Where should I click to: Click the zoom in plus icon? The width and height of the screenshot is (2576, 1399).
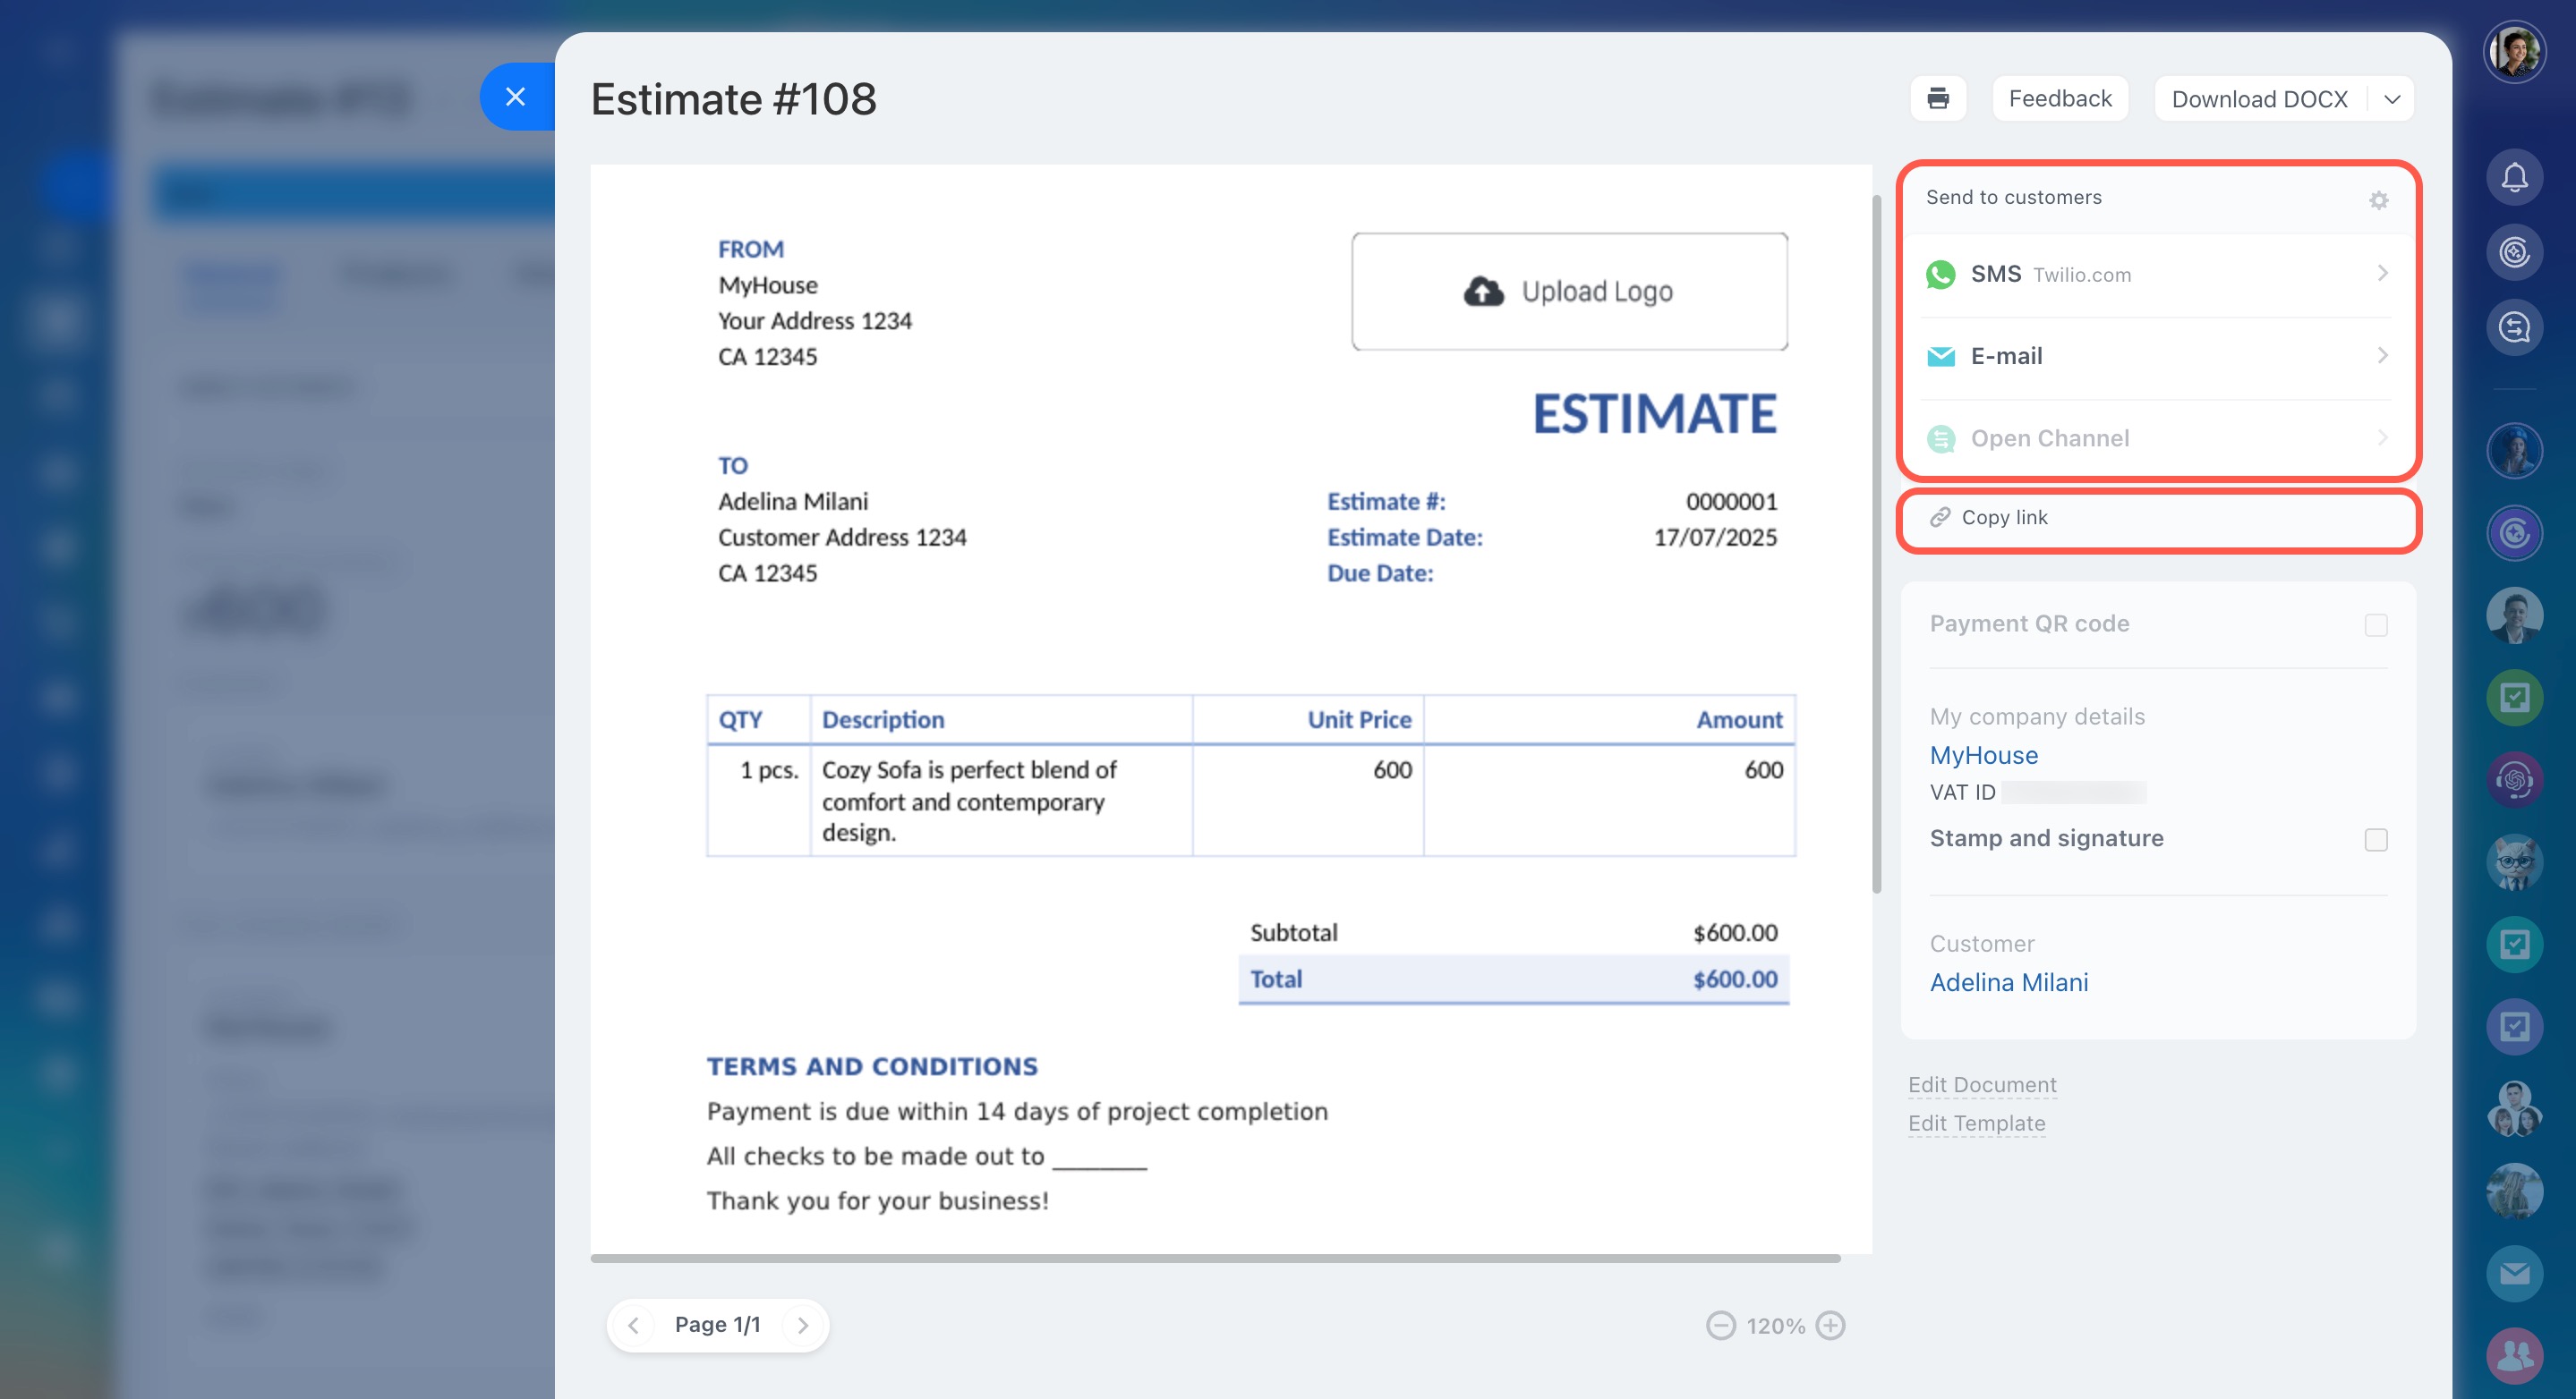1830,1325
